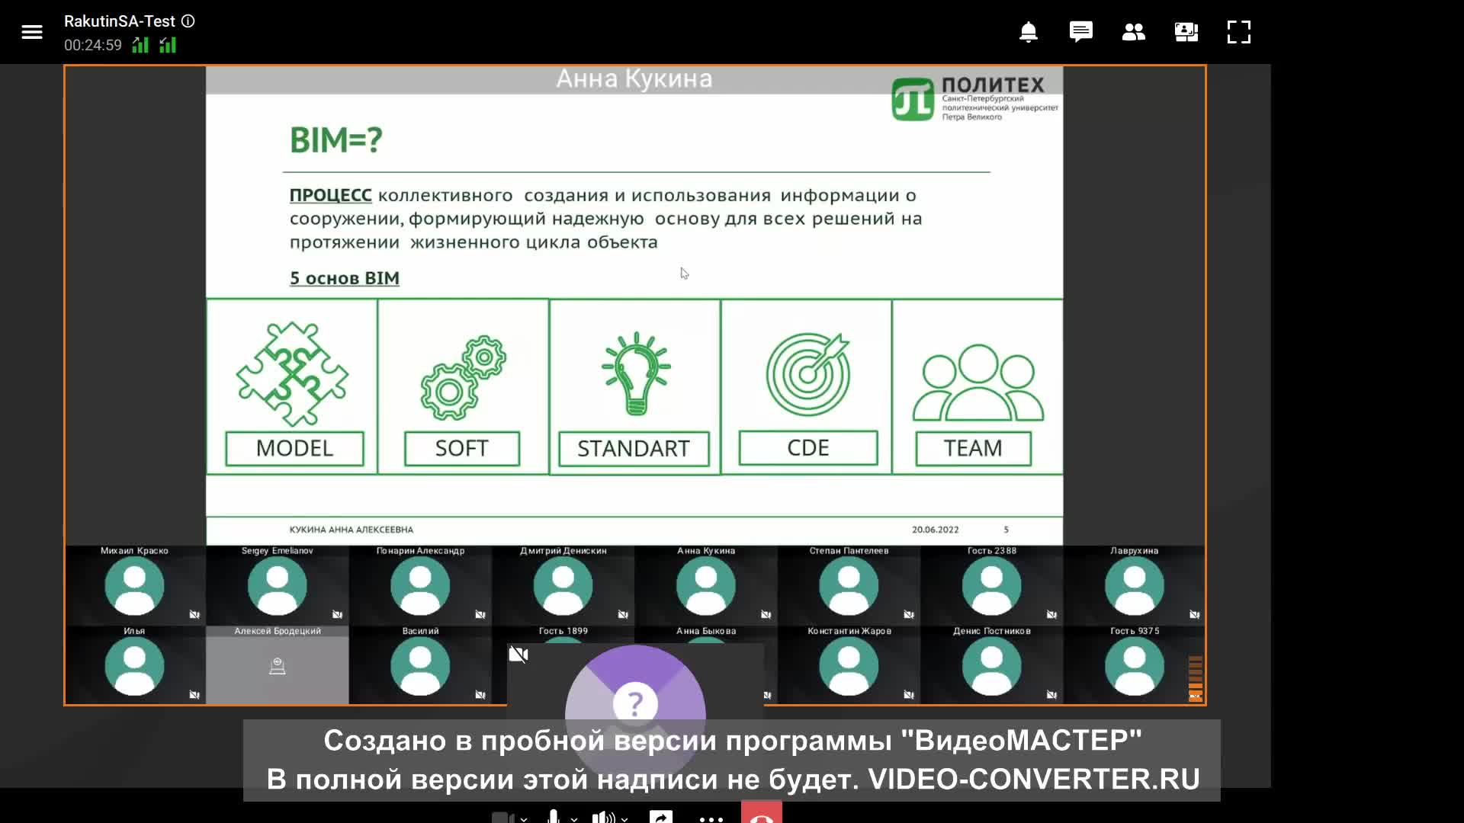Image resolution: width=1464 pixels, height=823 pixels.
Task: Open the chat panel
Action: 1081,32
